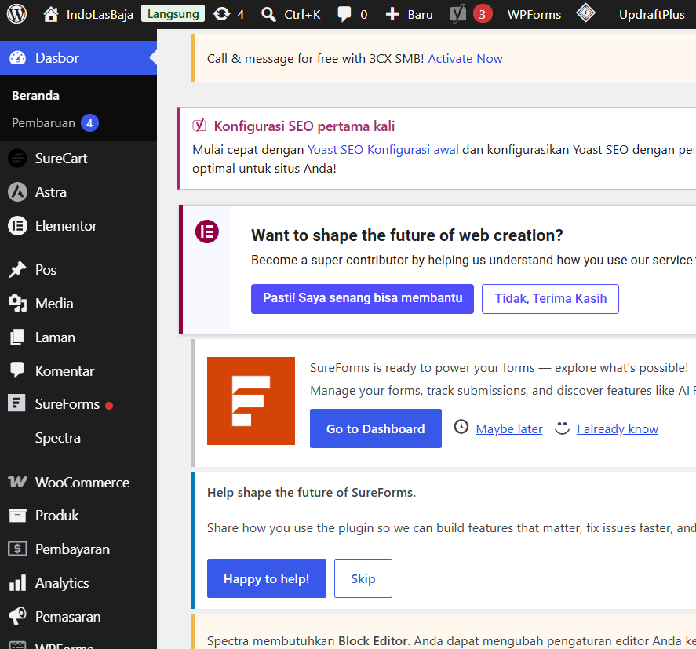Click the red Yoast notification badge 3
This screenshot has width=696, height=649.
pos(482,14)
